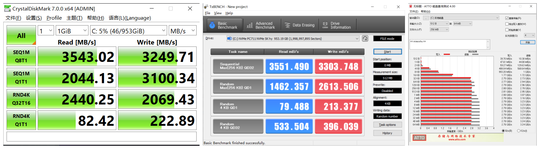Click the TxBENCH title bar app icon

(206, 7)
